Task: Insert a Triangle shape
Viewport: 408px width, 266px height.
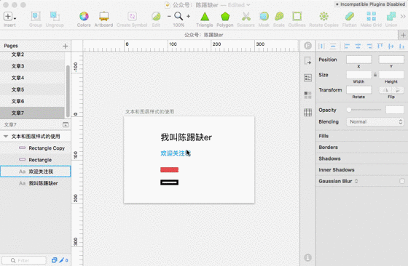Action: (205, 17)
